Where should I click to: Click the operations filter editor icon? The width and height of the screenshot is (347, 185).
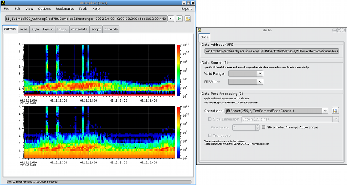click(x=335, y=110)
